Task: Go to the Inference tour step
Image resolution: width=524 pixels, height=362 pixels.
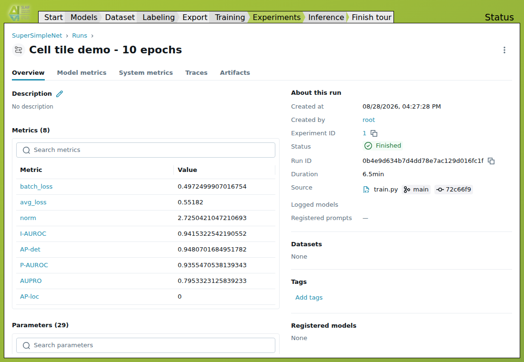Action: click(326, 17)
